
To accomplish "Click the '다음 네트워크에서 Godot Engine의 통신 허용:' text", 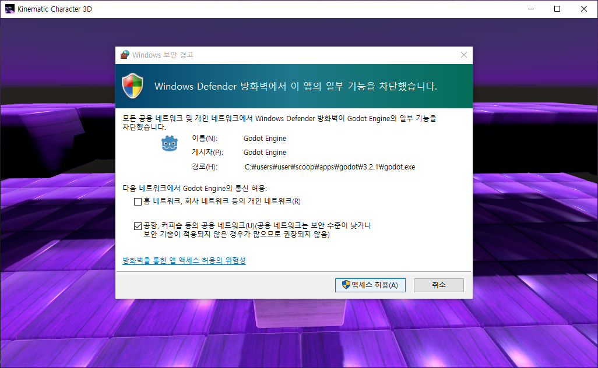I will [195, 188].
